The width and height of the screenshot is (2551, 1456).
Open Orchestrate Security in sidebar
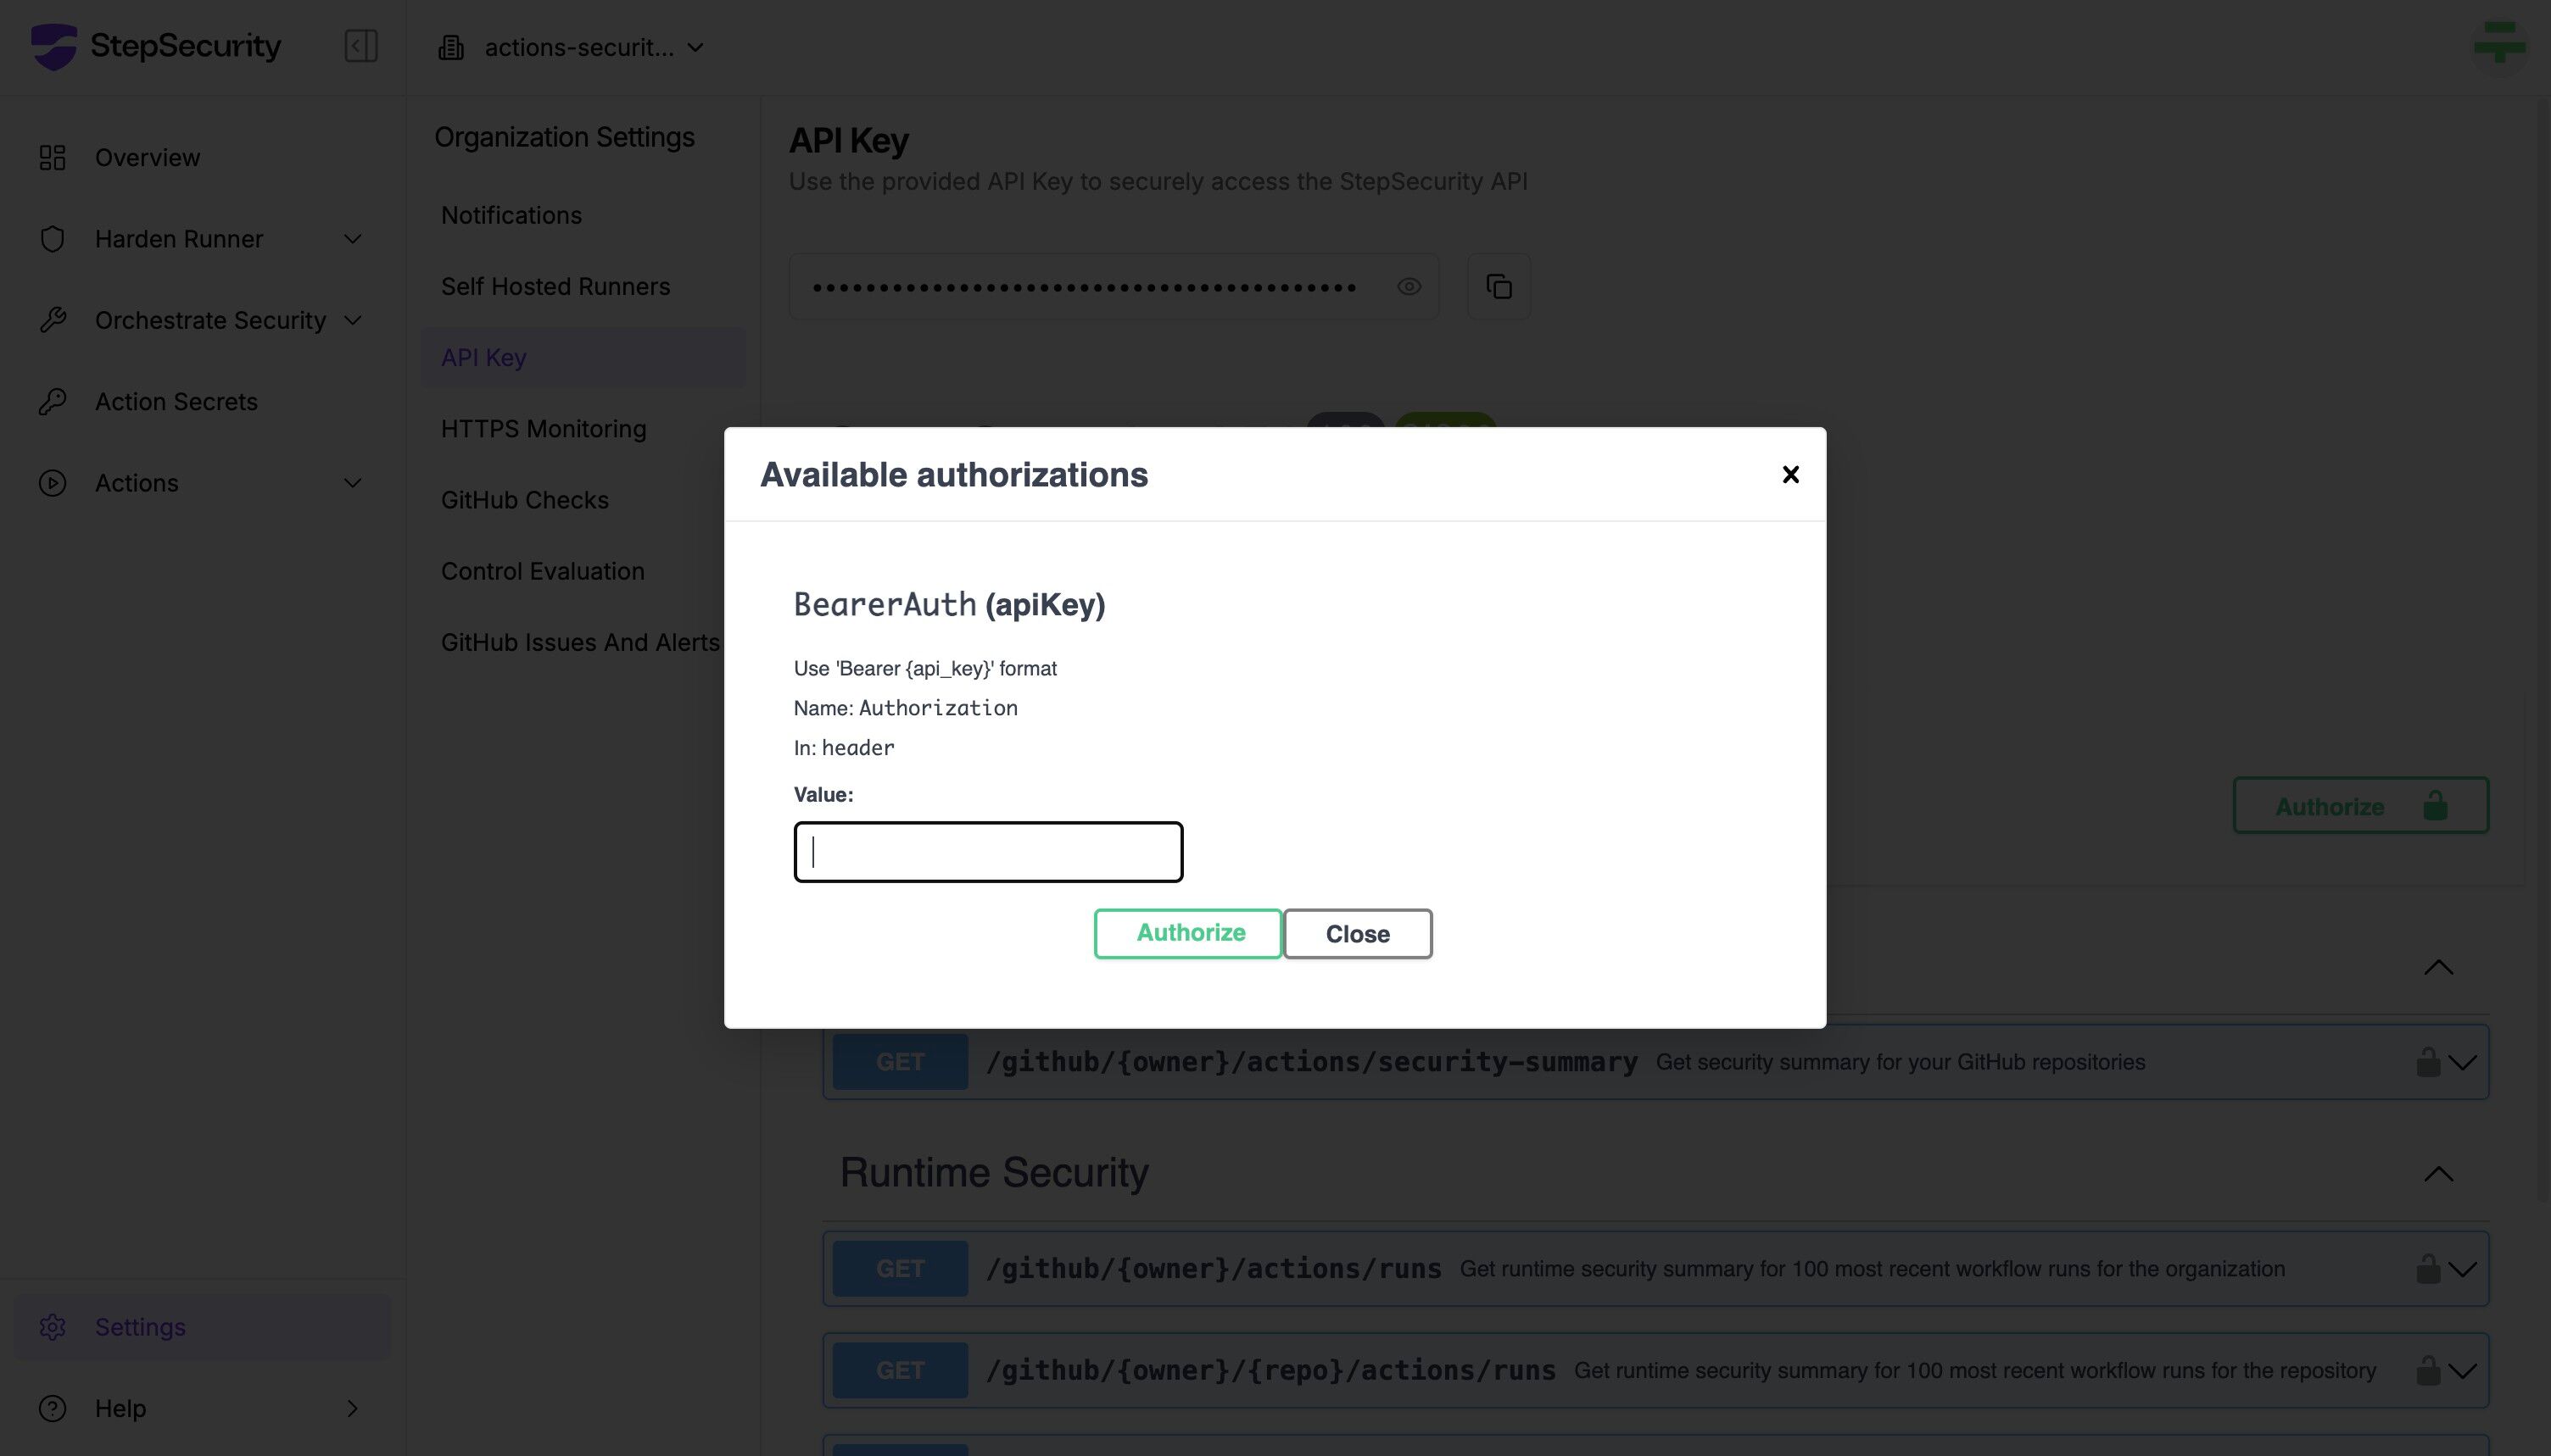210,320
